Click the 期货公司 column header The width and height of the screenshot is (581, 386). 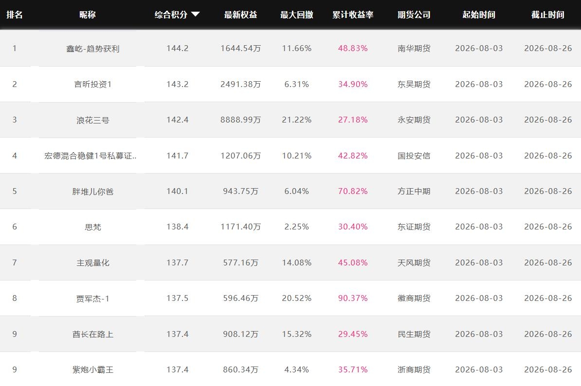point(414,15)
